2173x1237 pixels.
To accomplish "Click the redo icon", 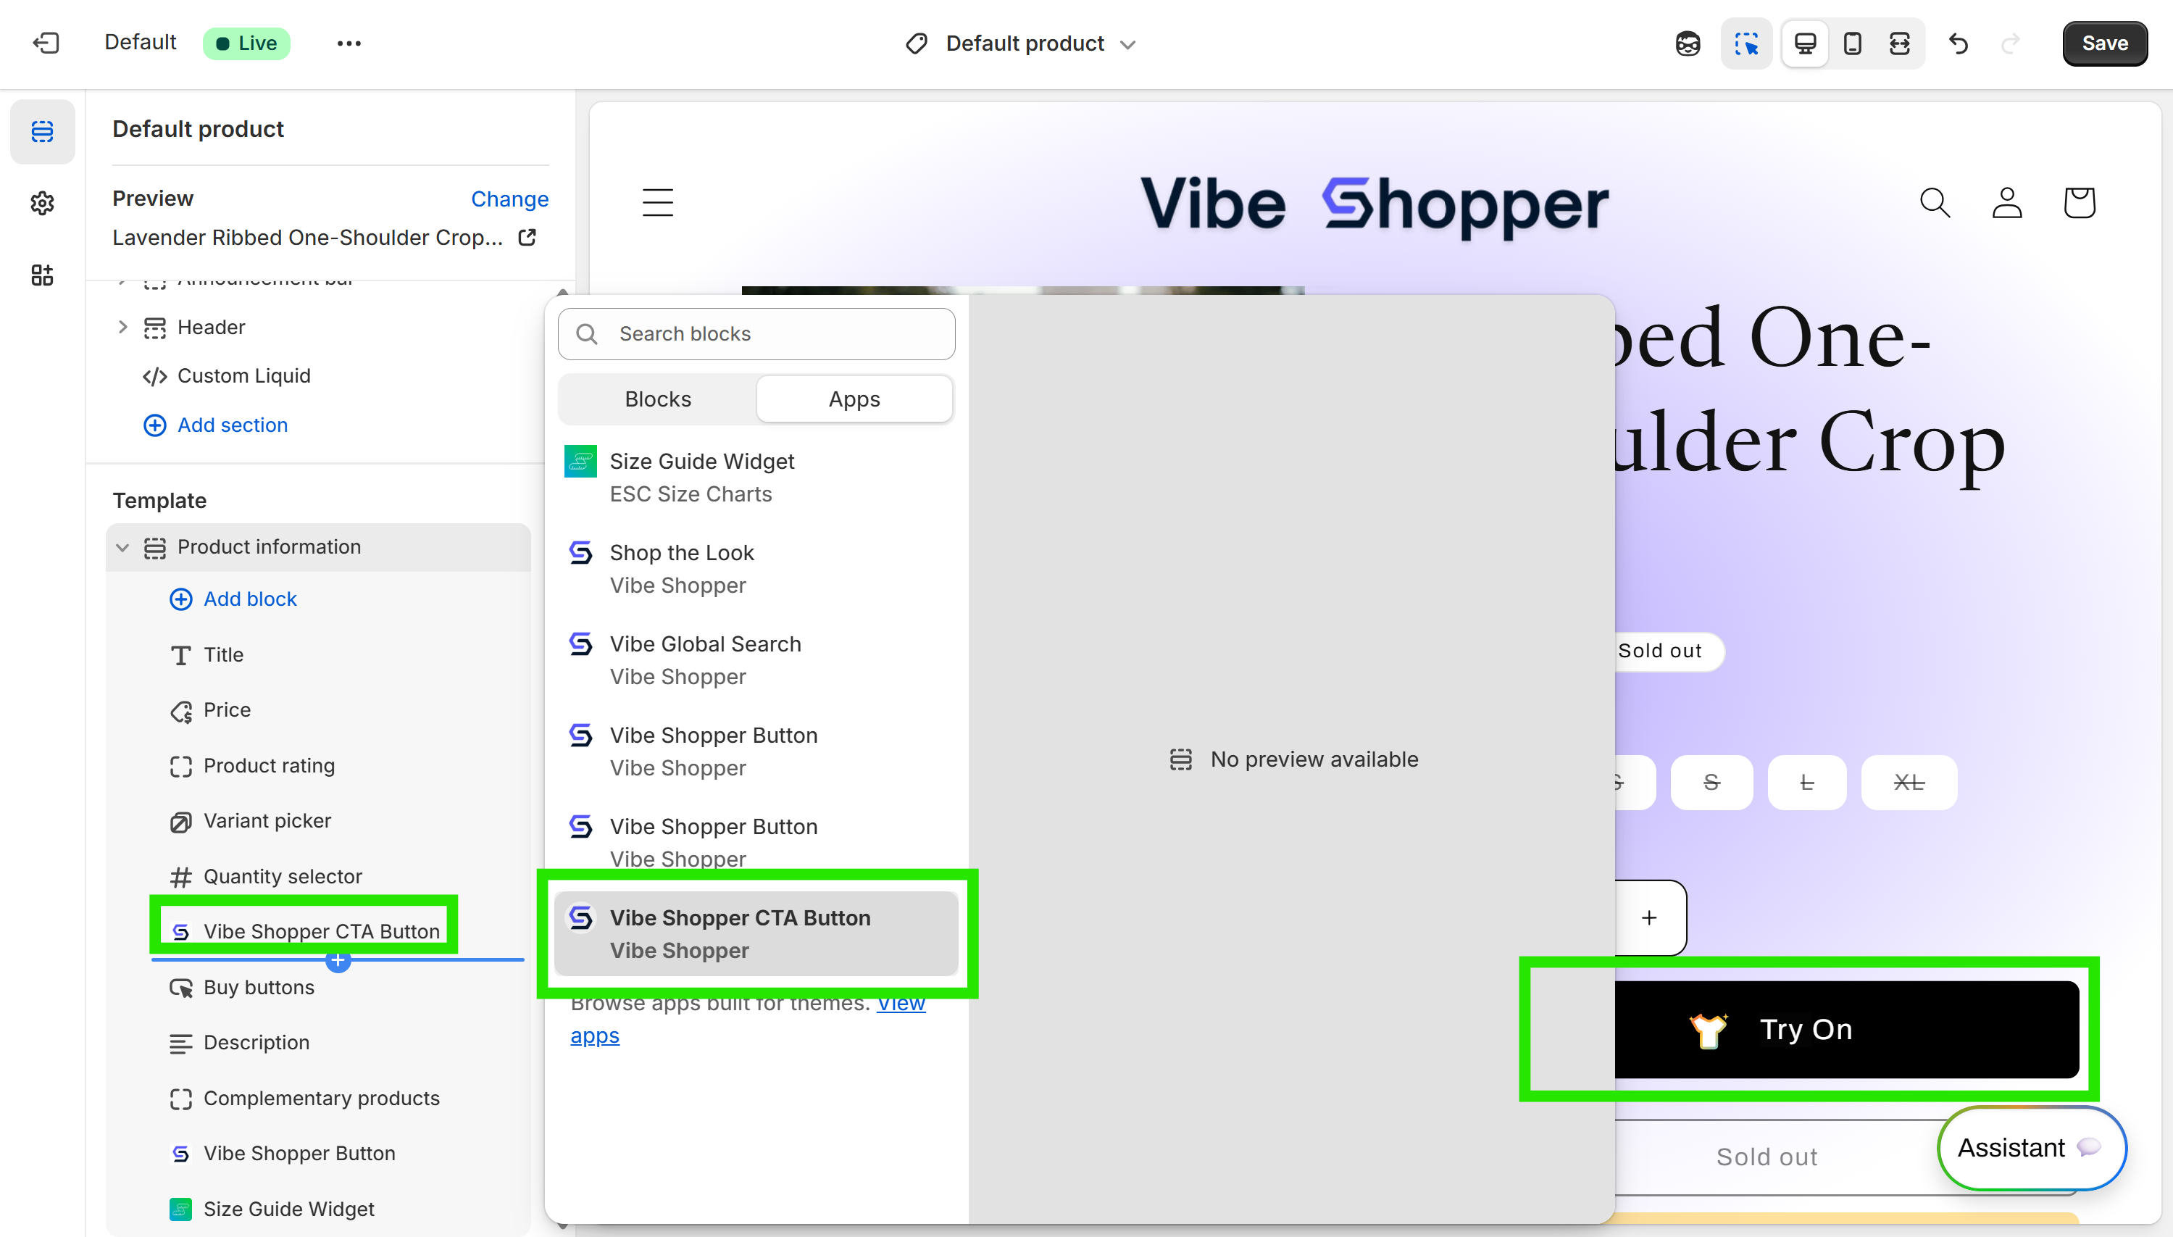I will coord(2011,43).
